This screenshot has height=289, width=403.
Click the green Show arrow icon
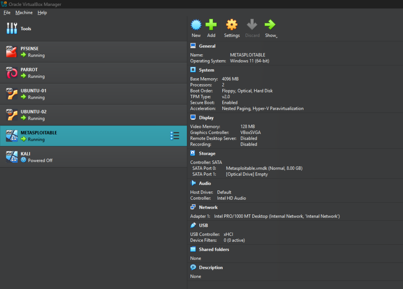point(270,25)
